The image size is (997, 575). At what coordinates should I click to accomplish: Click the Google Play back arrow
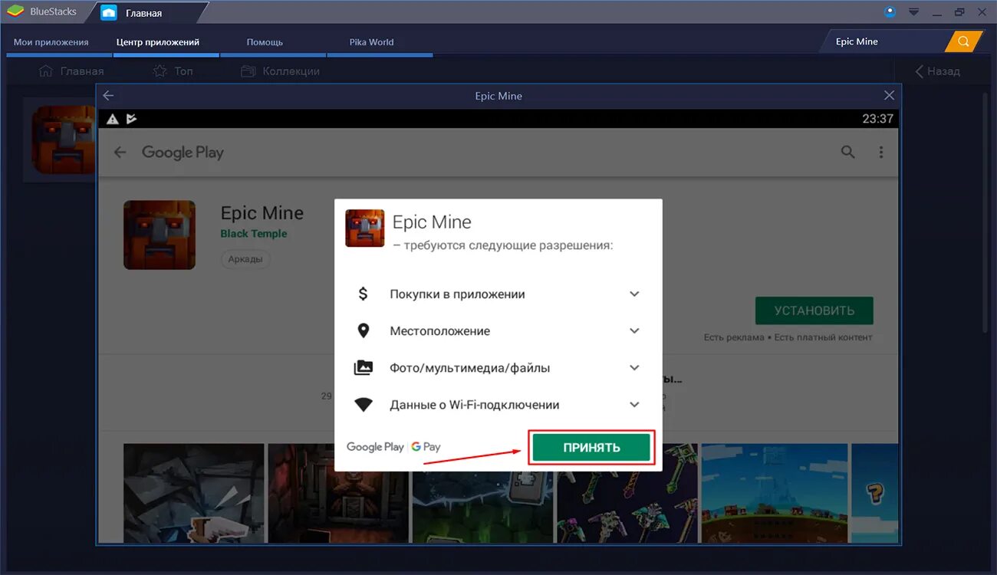coord(120,153)
